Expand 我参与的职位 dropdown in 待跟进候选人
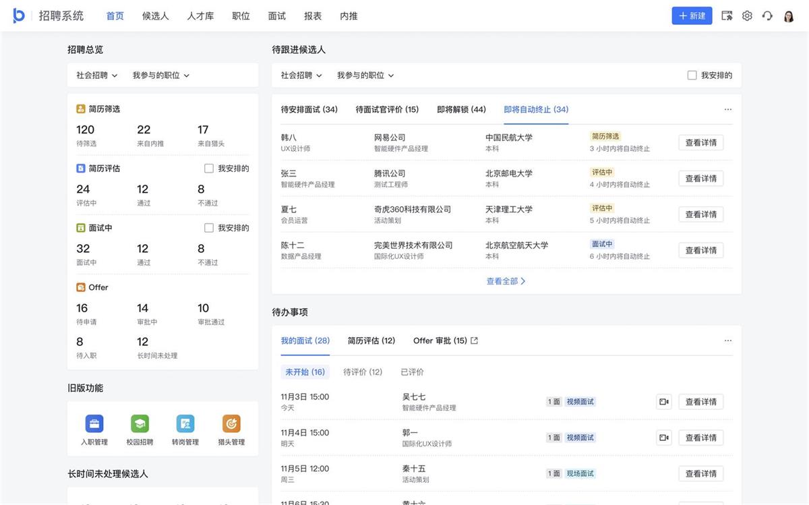The height and width of the screenshot is (505, 809). coord(365,76)
